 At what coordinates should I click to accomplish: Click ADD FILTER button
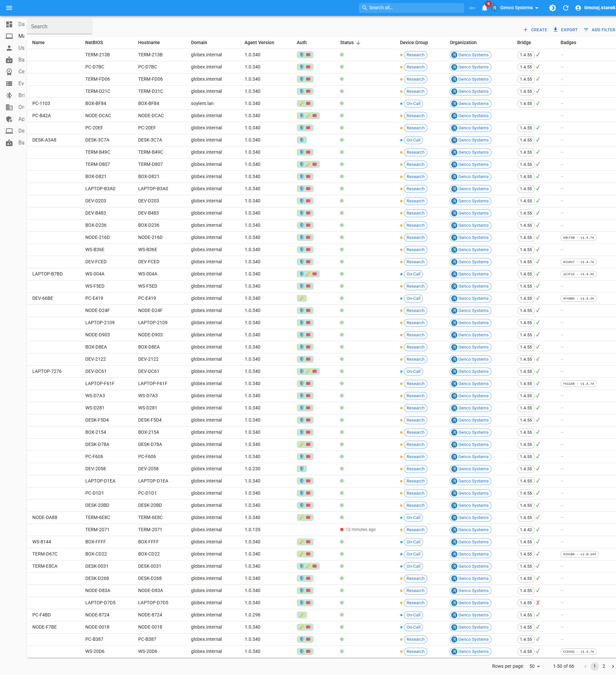coord(599,30)
